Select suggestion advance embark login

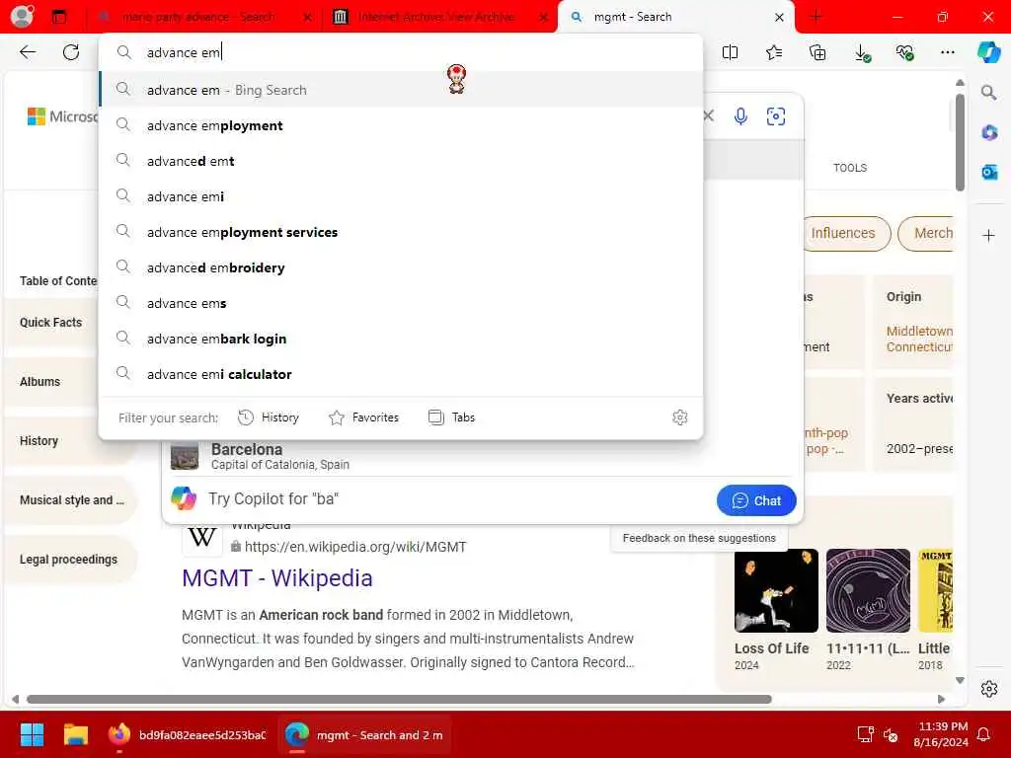401,338
